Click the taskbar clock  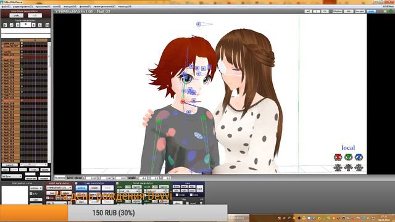click(x=384, y=218)
